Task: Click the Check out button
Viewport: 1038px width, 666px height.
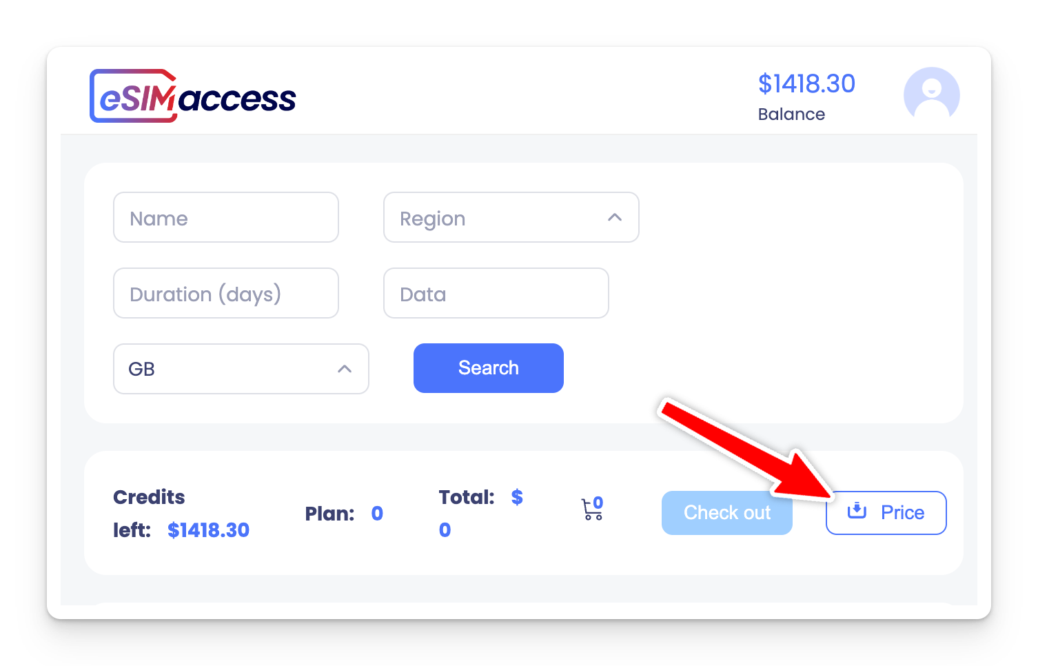Action: pos(726,512)
